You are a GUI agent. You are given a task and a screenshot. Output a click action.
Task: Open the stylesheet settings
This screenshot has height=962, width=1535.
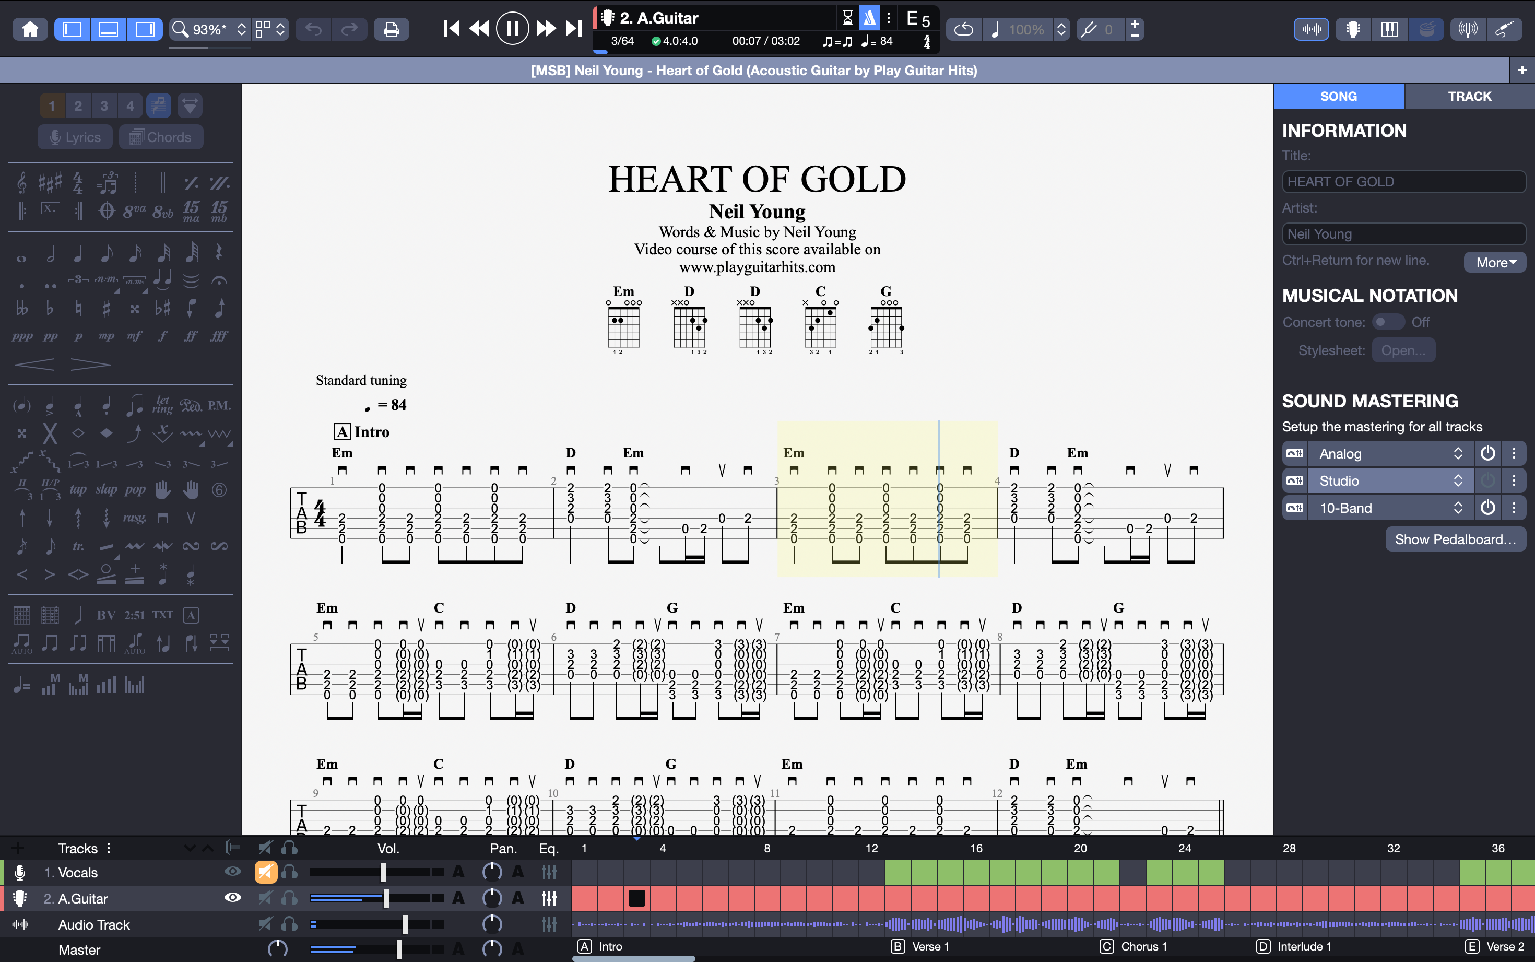pyautogui.click(x=1403, y=350)
